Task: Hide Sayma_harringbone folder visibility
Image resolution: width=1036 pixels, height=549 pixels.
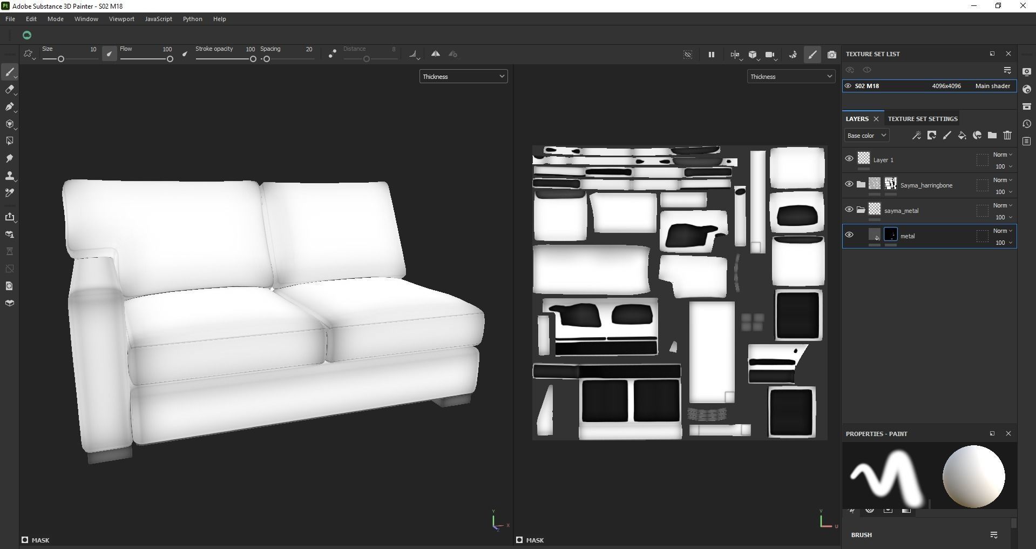Action: click(849, 184)
